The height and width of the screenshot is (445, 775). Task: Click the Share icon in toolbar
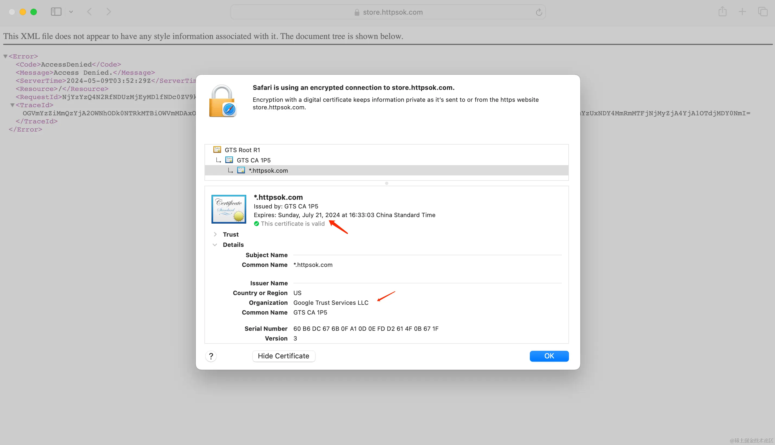tap(722, 12)
